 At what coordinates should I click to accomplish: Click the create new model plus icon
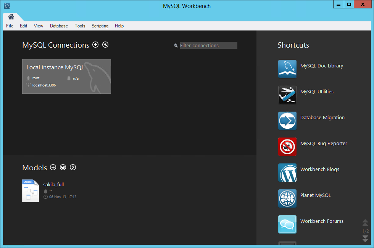pos(53,168)
